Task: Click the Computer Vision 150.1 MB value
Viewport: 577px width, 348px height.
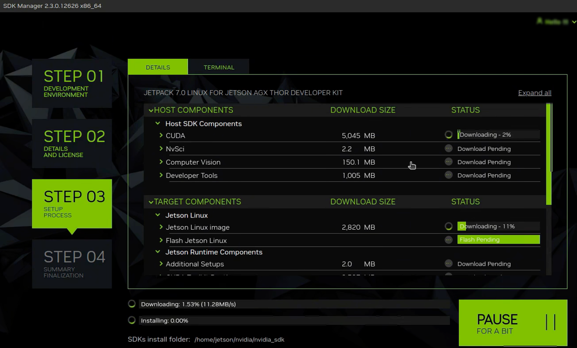Action: (358, 162)
